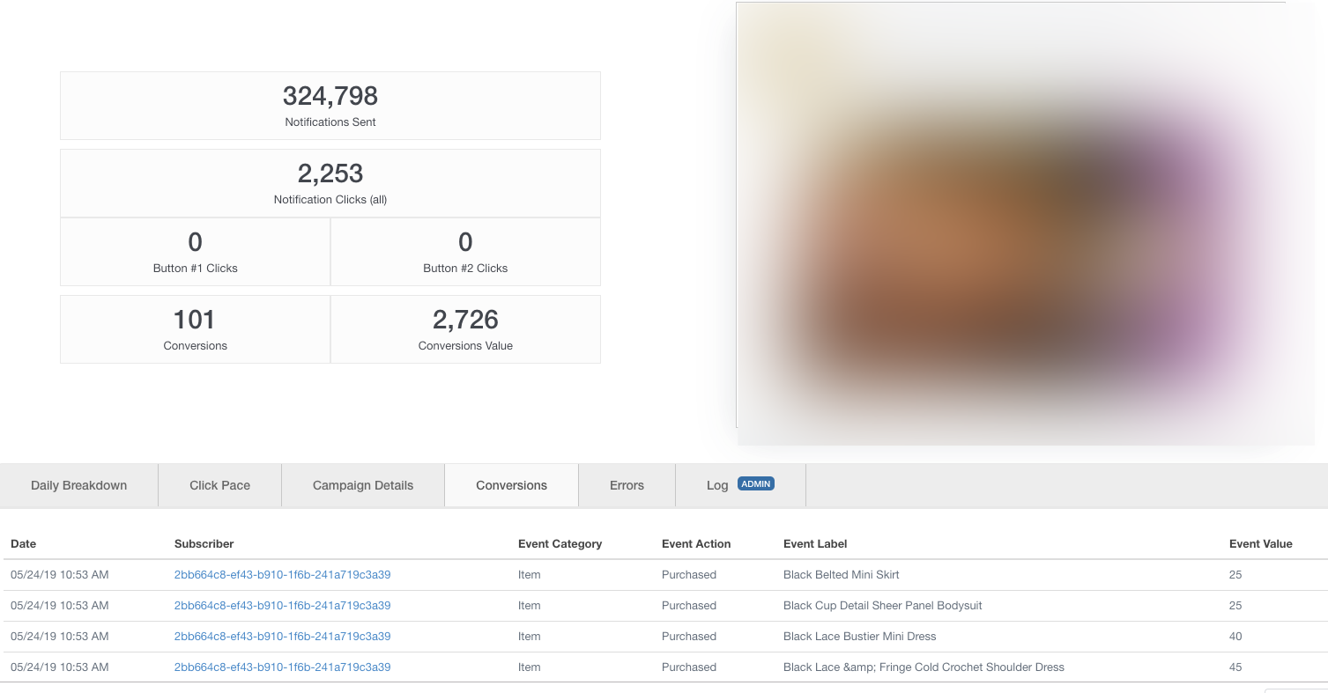Select the Button #1 Clicks stat card

coord(196,252)
